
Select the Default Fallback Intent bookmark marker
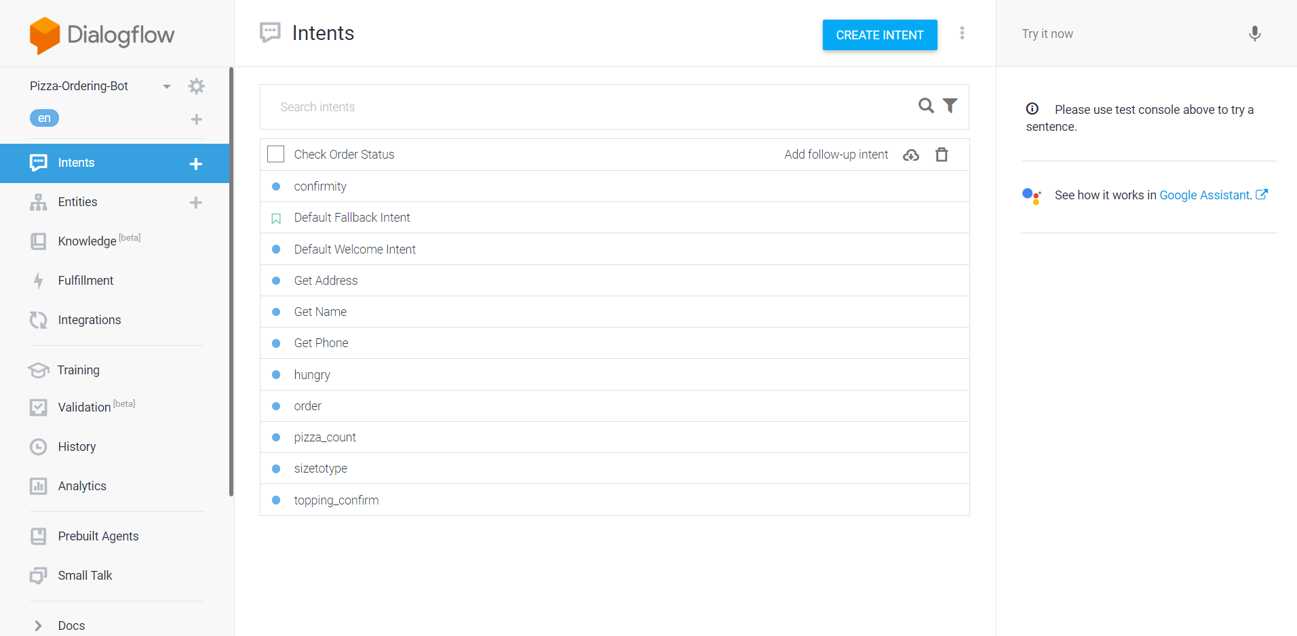(275, 218)
